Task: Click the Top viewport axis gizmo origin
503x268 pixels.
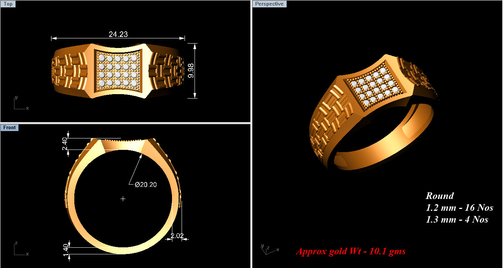Action: pyautogui.click(x=14, y=109)
